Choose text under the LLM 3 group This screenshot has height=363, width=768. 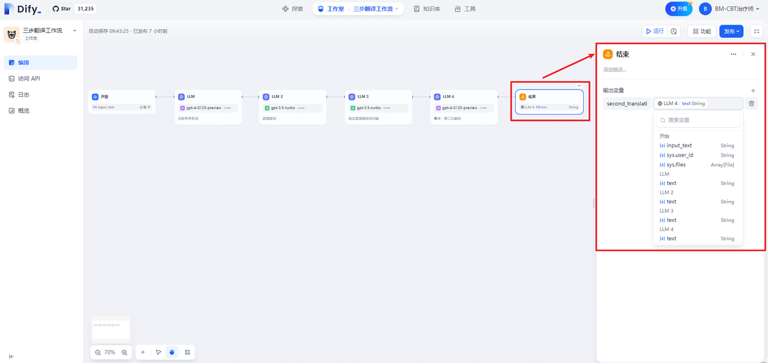click(x=698, y=220)
